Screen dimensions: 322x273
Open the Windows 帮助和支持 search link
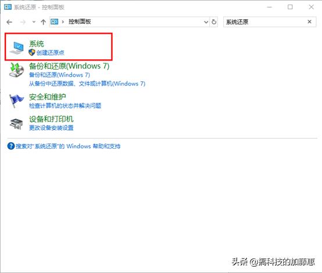pos(68,146)
